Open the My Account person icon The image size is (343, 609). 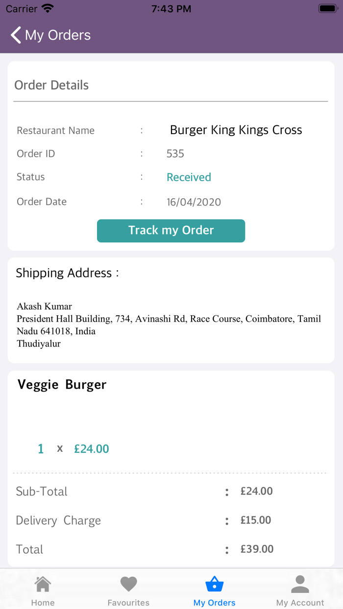pos(300,584)
